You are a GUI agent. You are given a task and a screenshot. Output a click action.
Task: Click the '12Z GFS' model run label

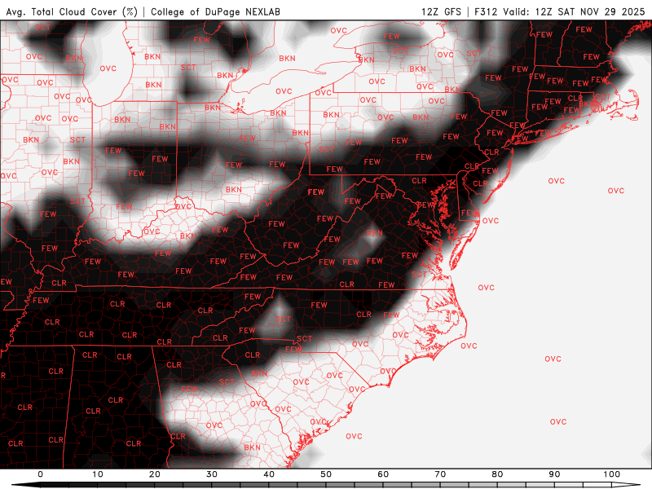(x=441, y=11)
